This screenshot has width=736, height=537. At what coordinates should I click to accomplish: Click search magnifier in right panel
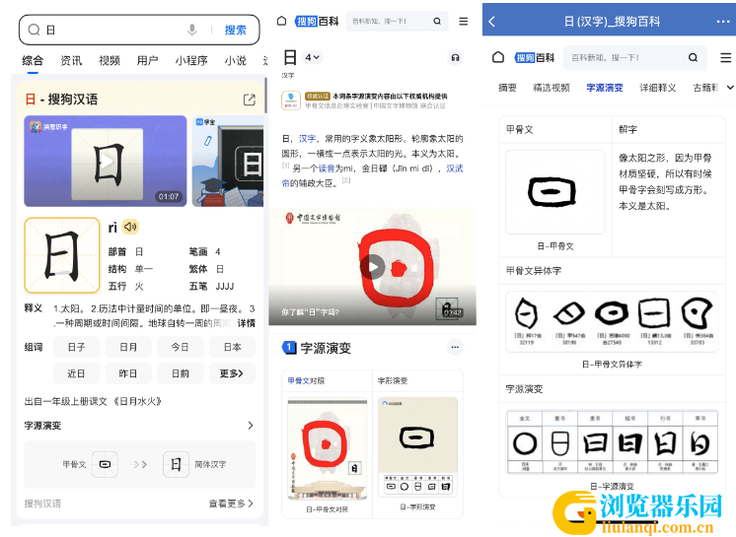(x=693, y=57)
